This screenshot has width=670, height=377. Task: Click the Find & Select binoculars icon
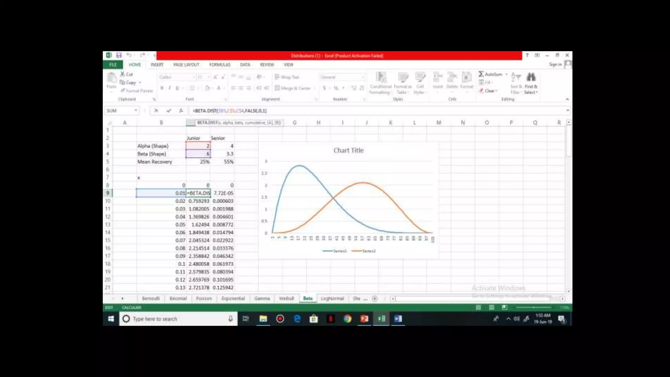click(x=531, y=77)
